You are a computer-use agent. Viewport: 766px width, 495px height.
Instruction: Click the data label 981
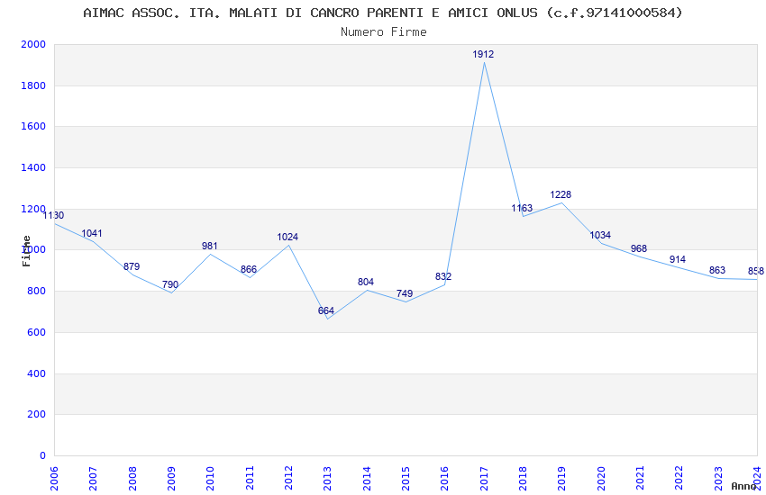pyautogui.click(x=210, y=247)
